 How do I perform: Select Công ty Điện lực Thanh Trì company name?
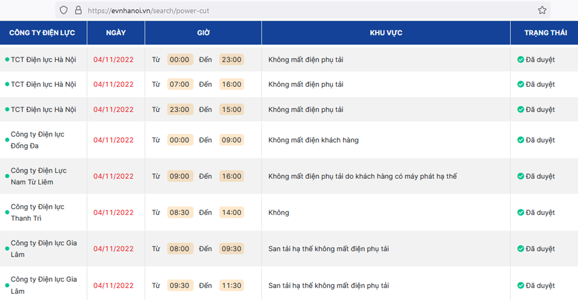pos(38,213)
